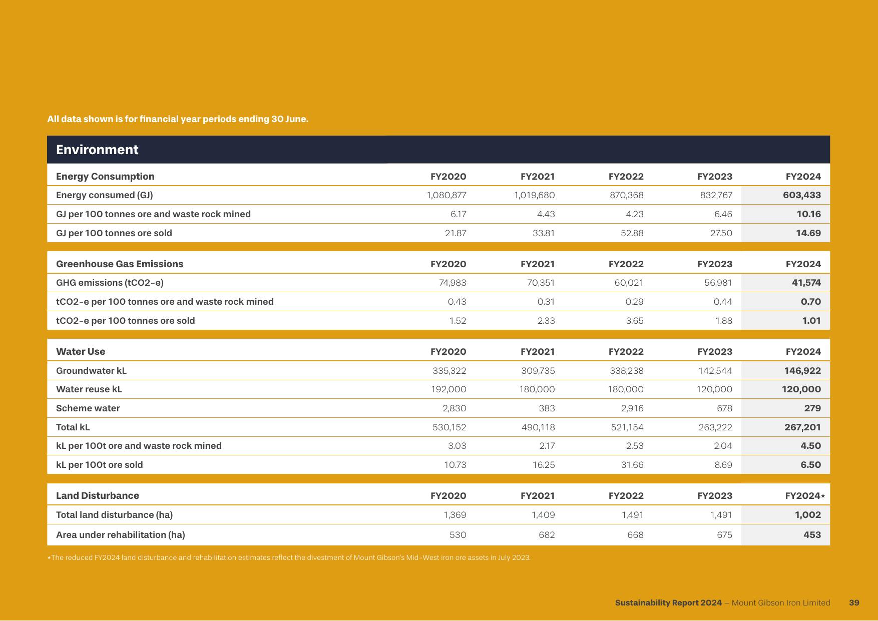Select the value 3.65 under FY2022
This screenshot has height=621, width=878.
click(x=635, y=321)
